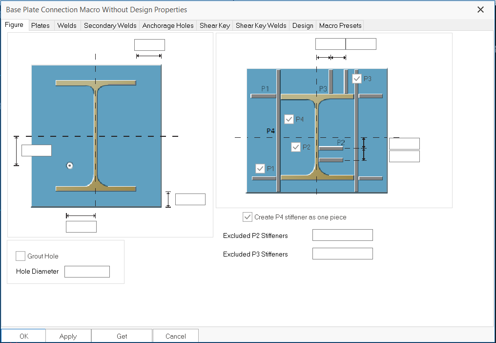Uncheck the P2 stiffener checkbox
Image resolution: width=496 pixels, height=343 pixels.
pos(295,147)
